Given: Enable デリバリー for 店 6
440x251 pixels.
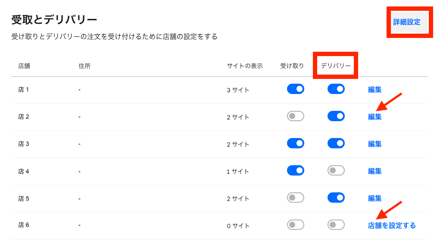Looking at the screenshot, I should pyautogui.click(x=336, y=225).
